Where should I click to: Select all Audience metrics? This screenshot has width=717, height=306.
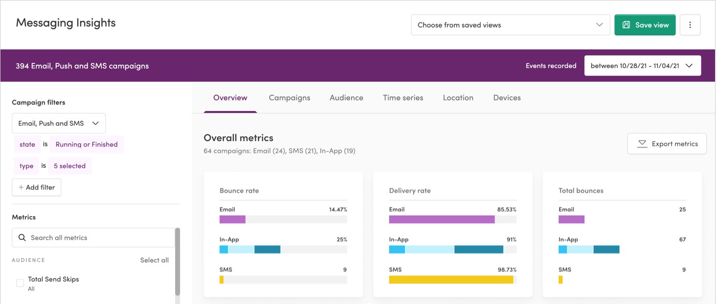click(154, 260)
